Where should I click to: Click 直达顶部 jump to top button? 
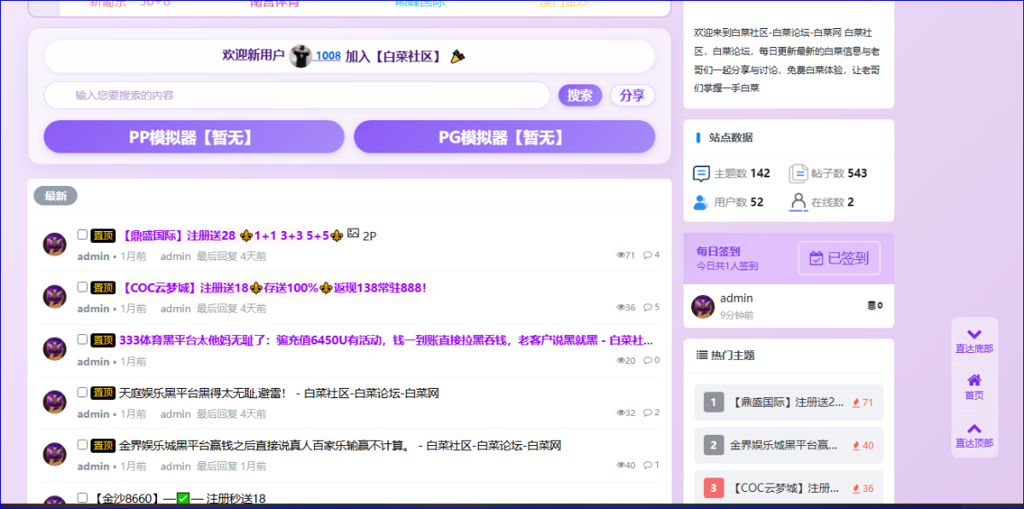(x=975, y=435)
